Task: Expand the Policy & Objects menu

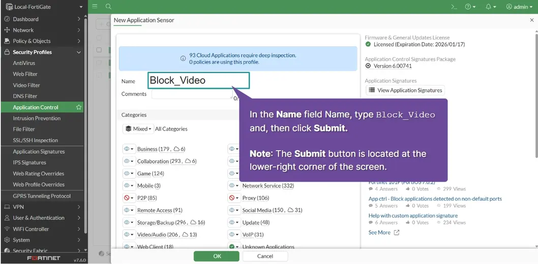Action: click(43, 41)
